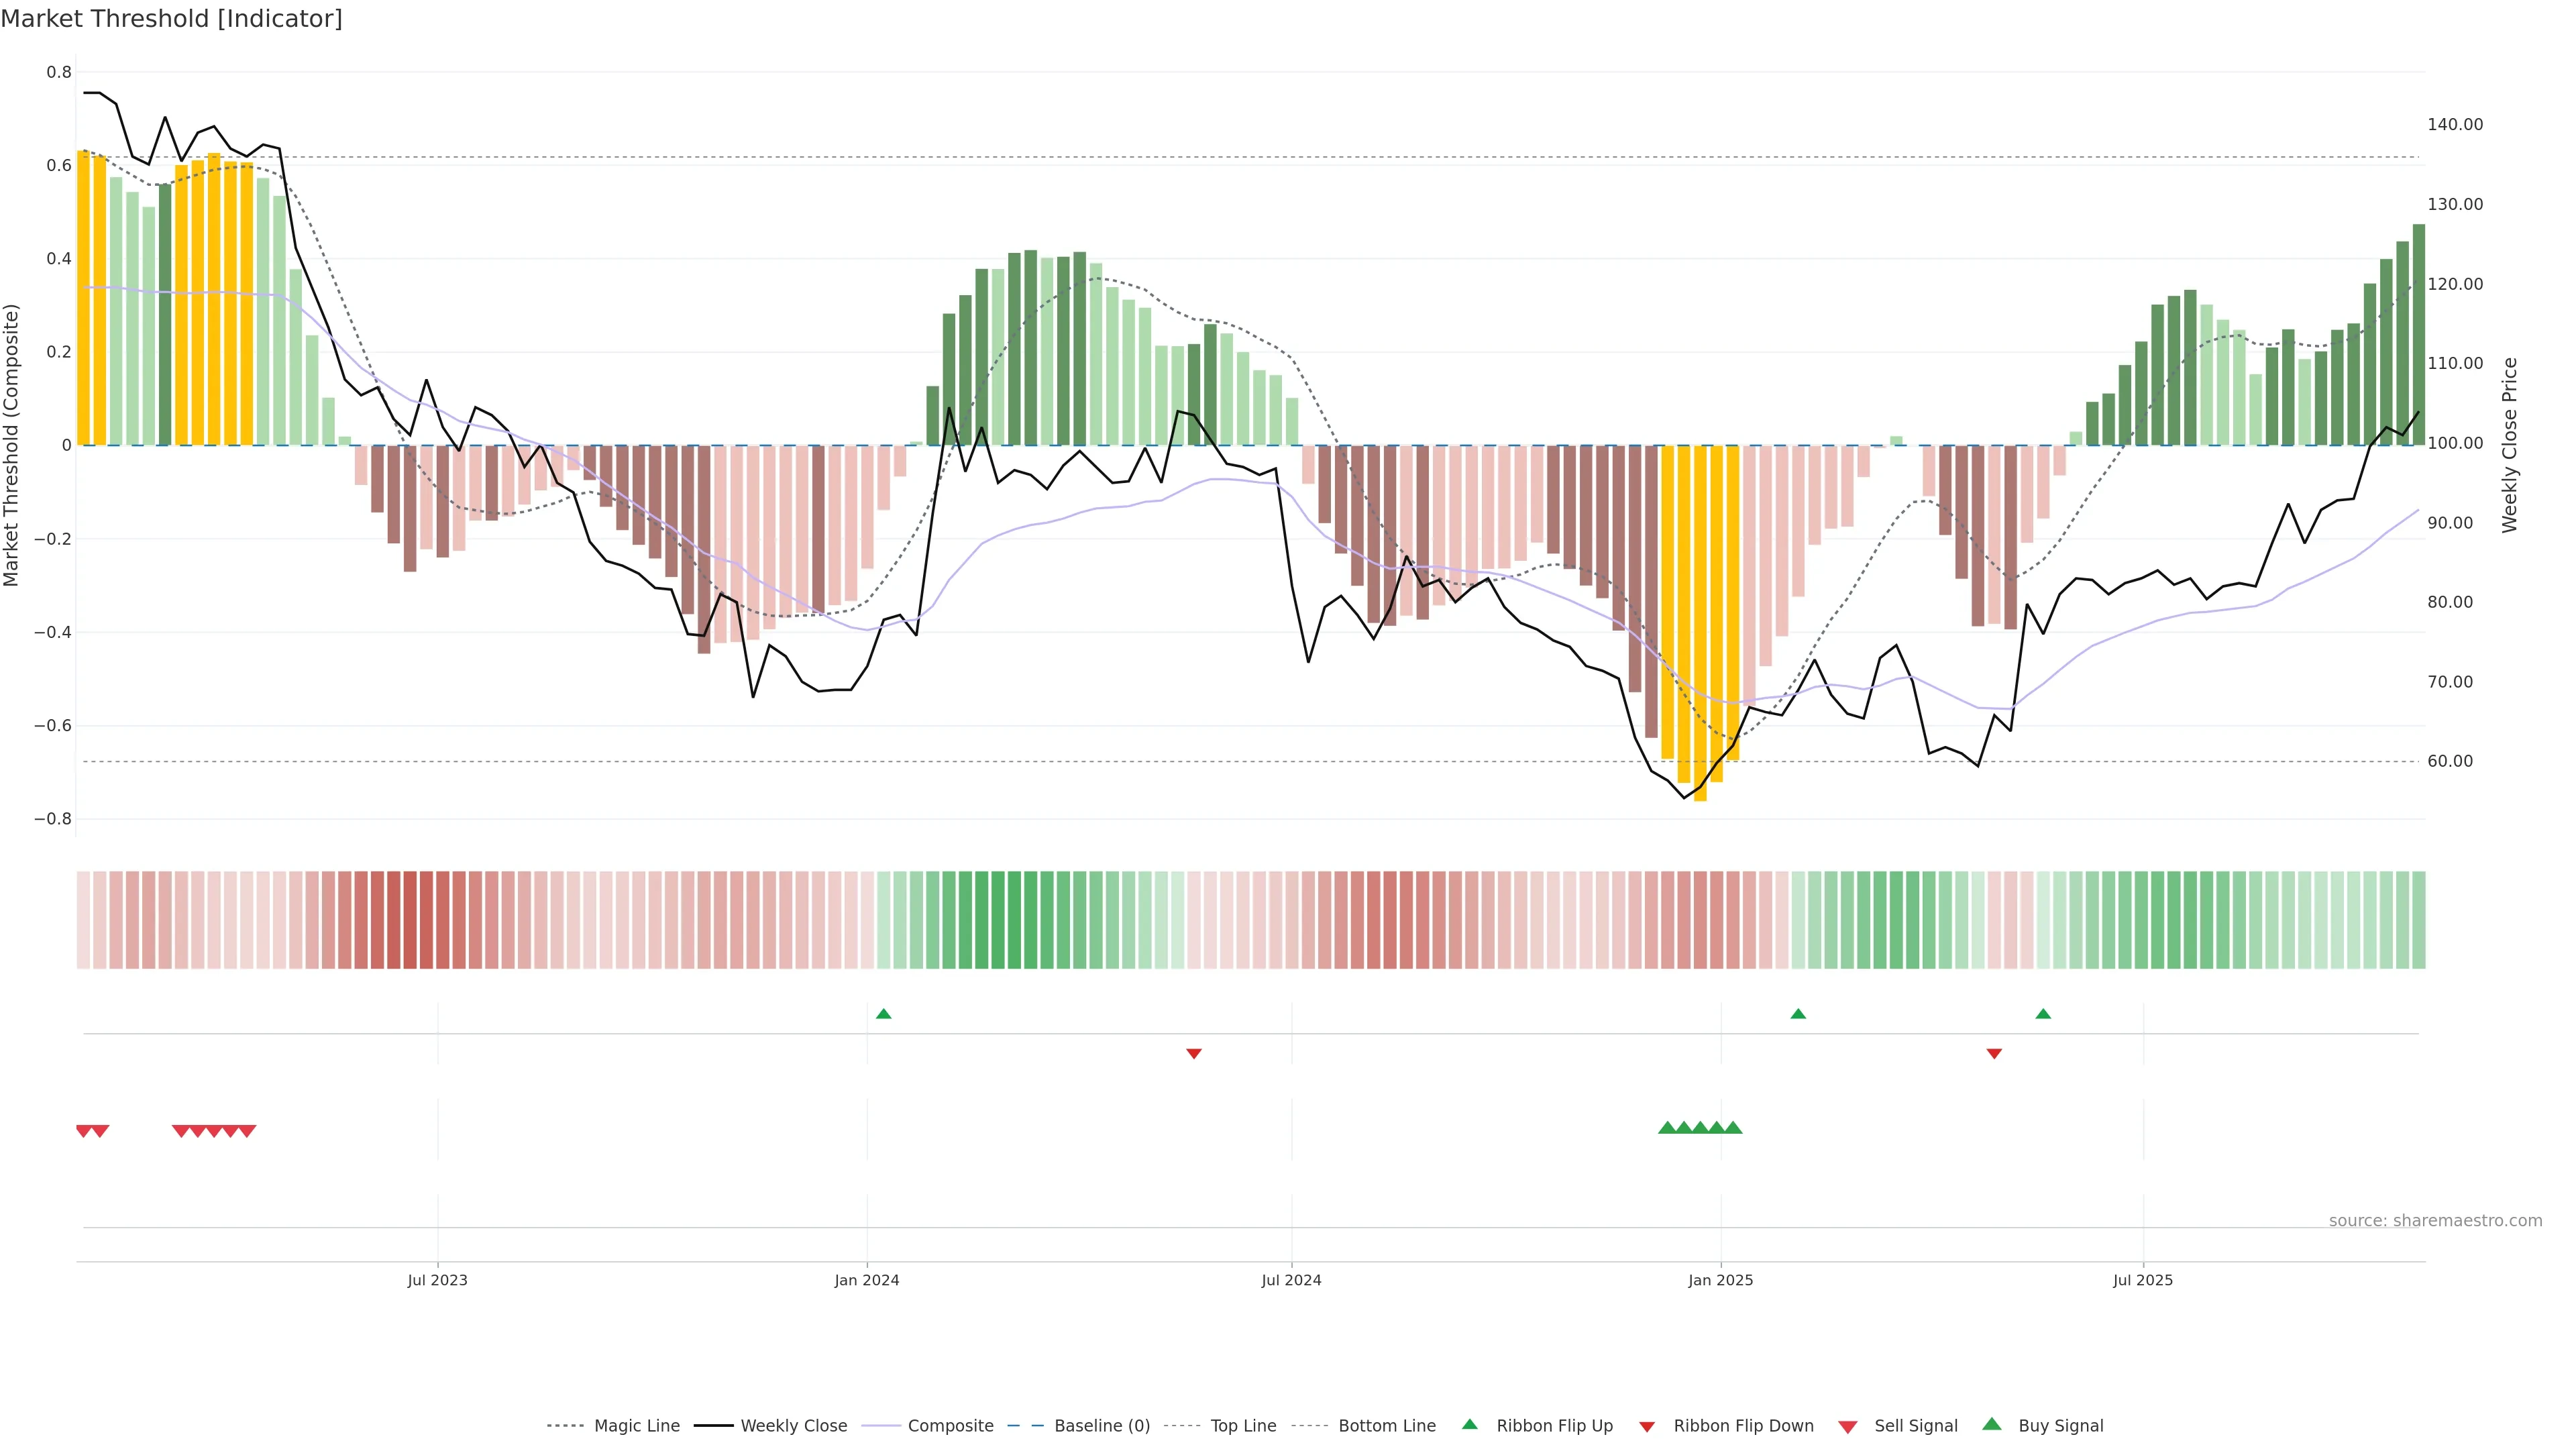Toggle the Weekly Close series in legend
Image resolution: width=2576 pixels, height=1449 pixels.
(793, 1426)
